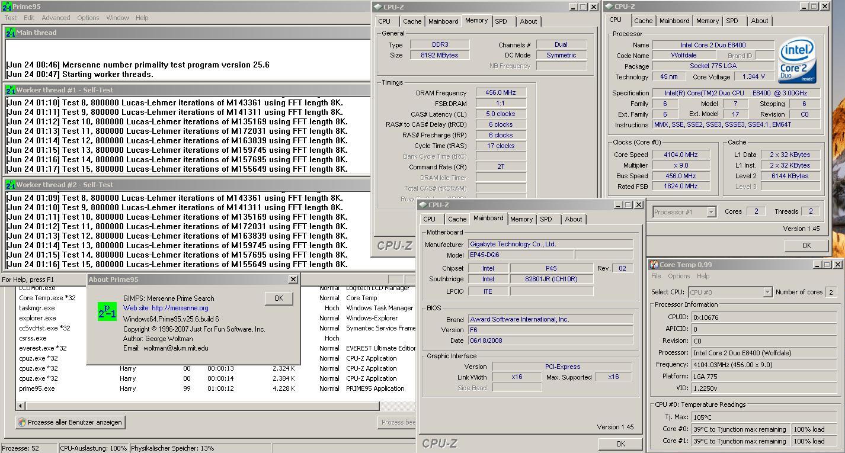845x453 pixels.
Task: Click the Core Temp title bar icon
Action: pyautogui.click(x=654, y=265)
